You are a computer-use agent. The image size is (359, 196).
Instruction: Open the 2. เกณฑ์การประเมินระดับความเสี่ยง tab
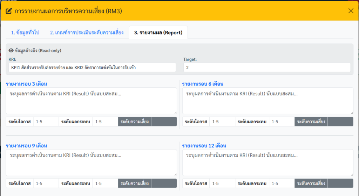pyautogui.click(x=86, y=32)
